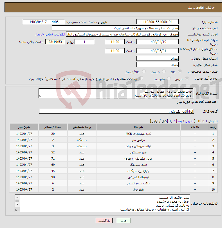Click the شماره نیاز number field
The height and width of the screenshot is (228, 222).
tap(158, 22)
